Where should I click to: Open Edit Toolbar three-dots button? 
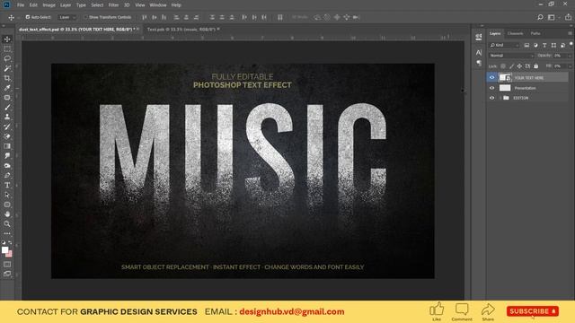tap(7, 233)
